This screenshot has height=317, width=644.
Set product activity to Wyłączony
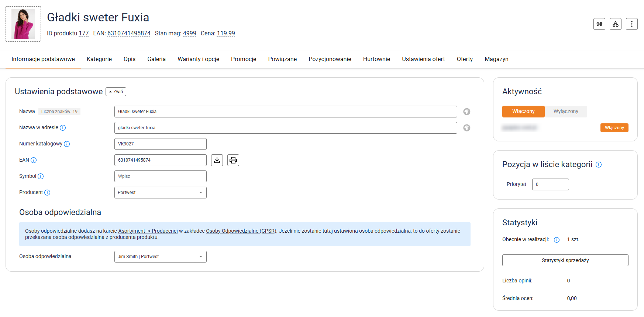[565, 112]
